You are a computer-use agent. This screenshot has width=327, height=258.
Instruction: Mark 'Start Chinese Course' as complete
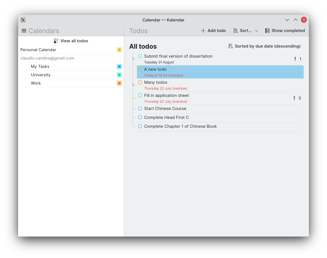click(140, 109)
